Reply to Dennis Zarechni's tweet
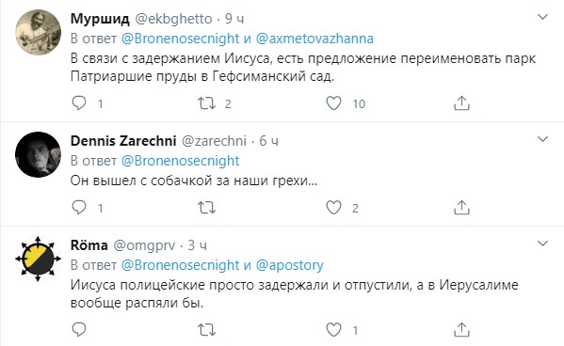The image size is (564, 346). (79, 208)
